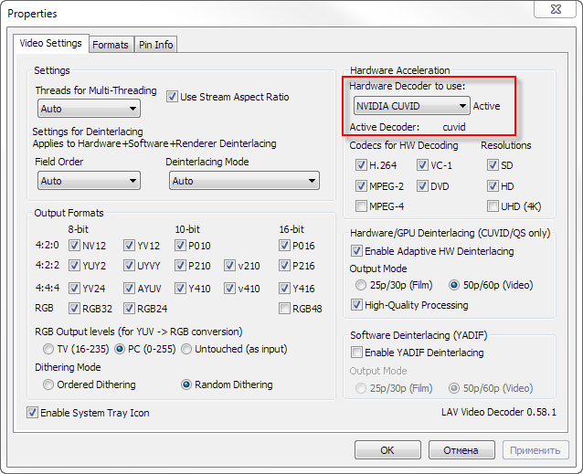This screenshot has height=474, width=583.
Task: Open the Pin Info tab
Action: pos(155,45)
